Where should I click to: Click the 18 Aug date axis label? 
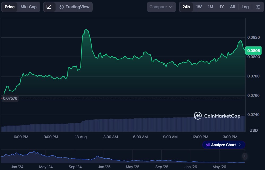[x=81, y=137]
